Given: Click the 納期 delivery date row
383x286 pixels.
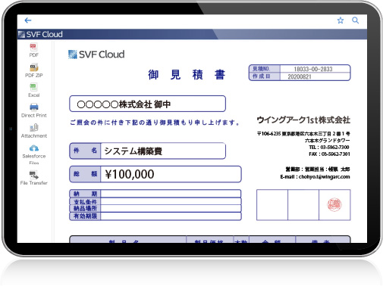Looking at the screenshot, I should (155, 194).
